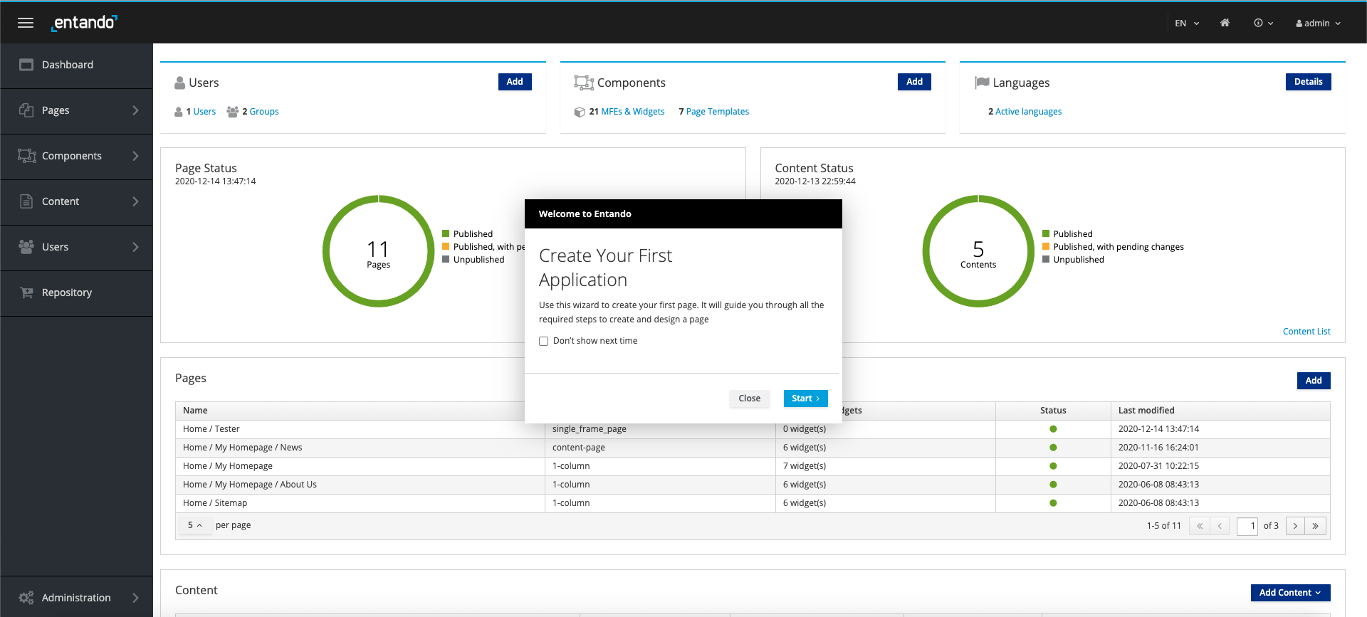Open the admin user menu
The width and height of the screenshot is (1367, 617).
point(1319,23)
